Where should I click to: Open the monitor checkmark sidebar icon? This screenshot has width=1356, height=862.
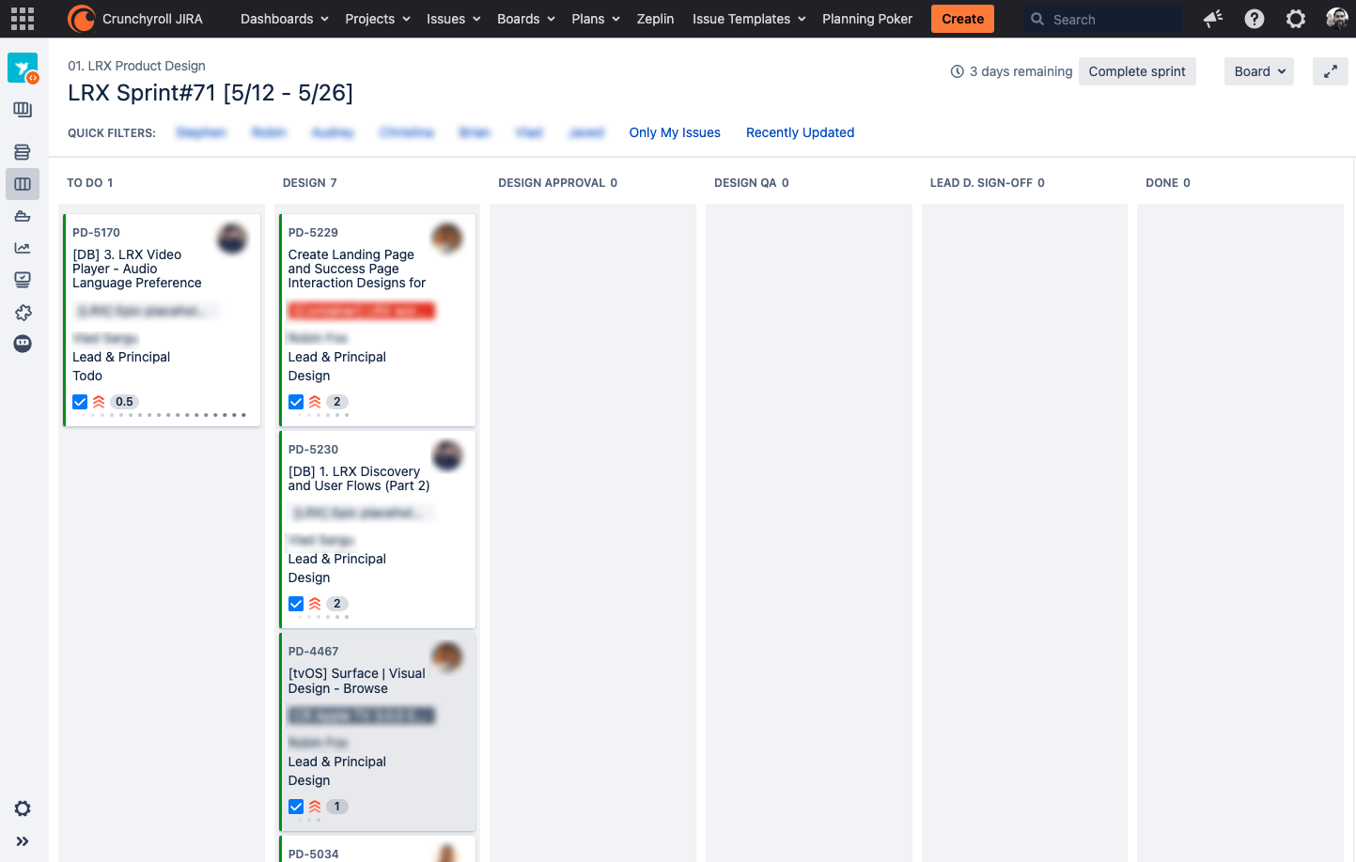coord(23,280)
